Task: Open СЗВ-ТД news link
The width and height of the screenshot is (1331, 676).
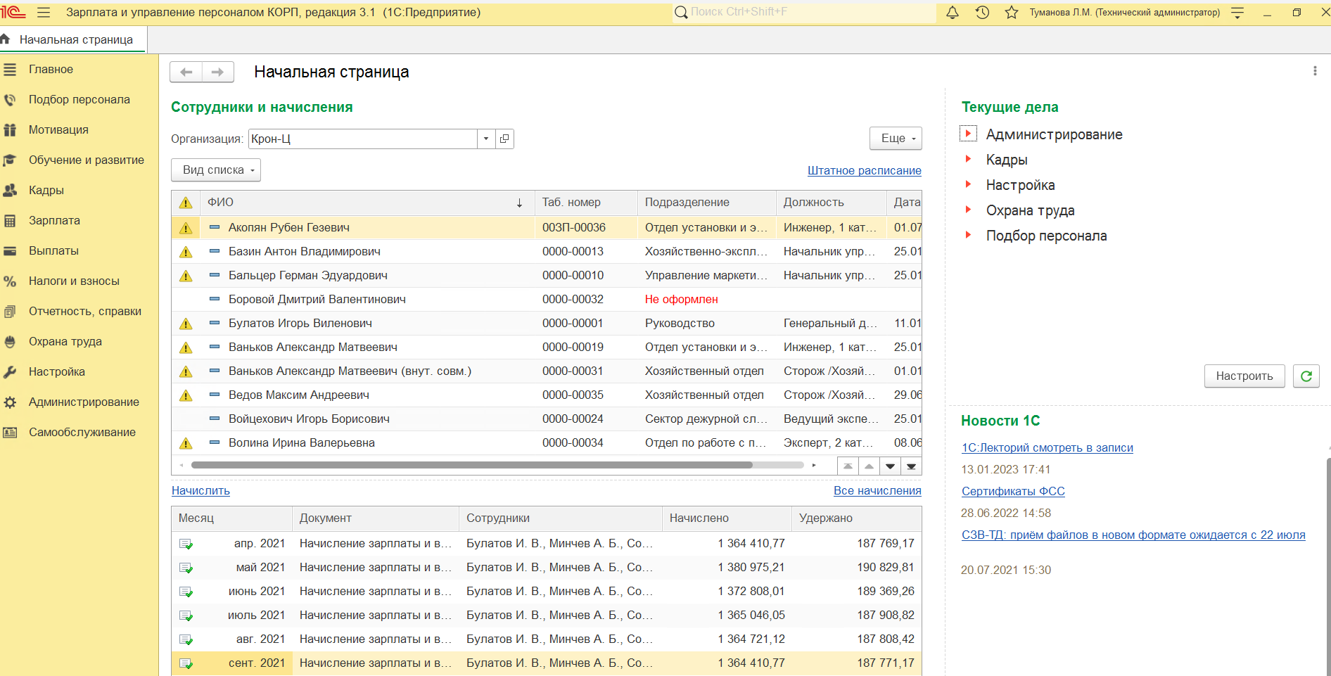Action: click(1133, 535)
